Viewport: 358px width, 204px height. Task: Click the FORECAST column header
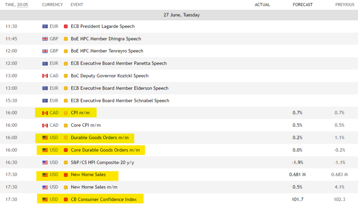[302, 5]
